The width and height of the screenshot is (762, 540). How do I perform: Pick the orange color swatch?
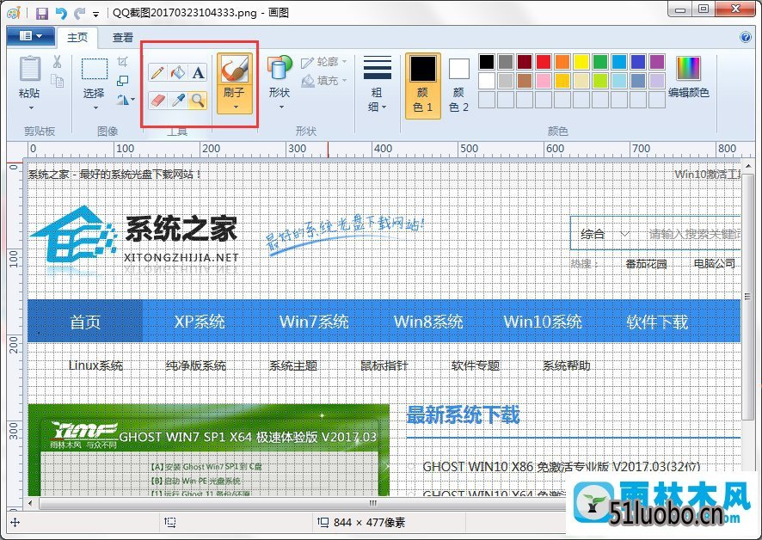pyautogui.click(x=562, y=62)
